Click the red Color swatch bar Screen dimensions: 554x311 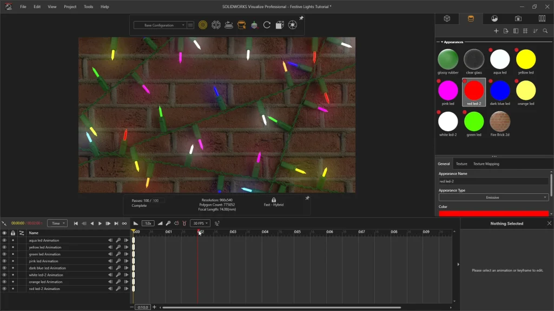[493, 213]
